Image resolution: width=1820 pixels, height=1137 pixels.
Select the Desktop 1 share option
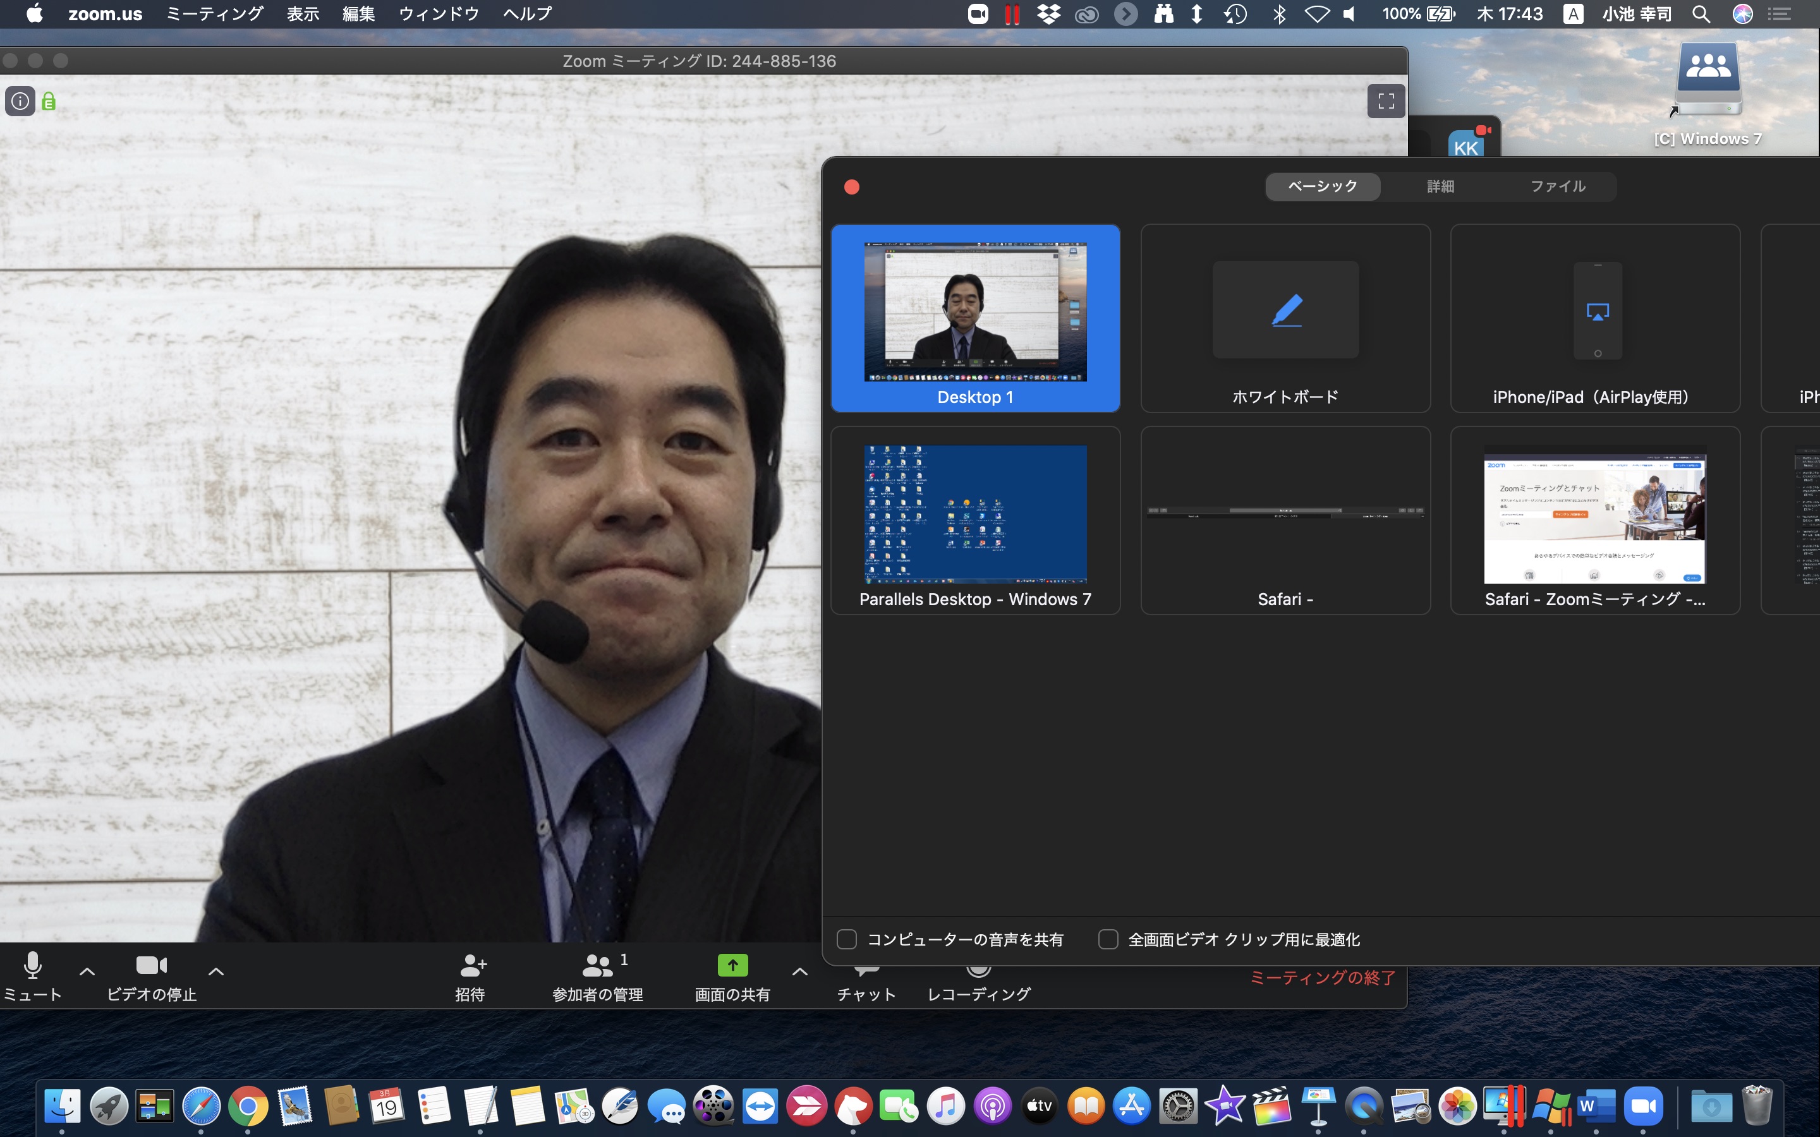[976, 318]
